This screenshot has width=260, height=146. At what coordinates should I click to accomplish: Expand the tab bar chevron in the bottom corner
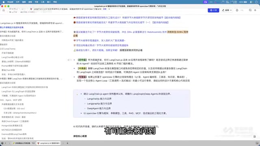[257, 143]
